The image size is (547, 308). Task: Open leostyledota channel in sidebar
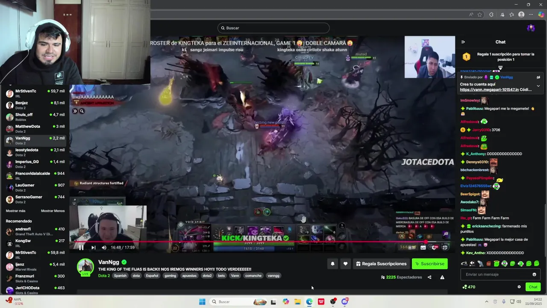pos(35,152)
